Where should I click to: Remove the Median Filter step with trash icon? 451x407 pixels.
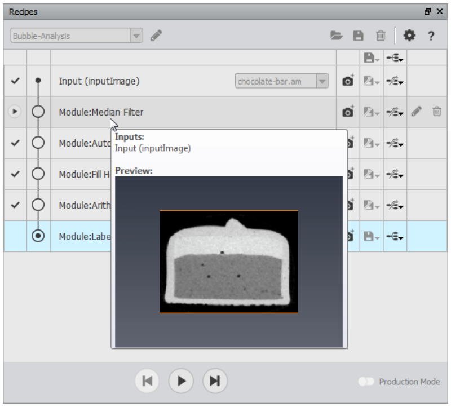pyautogui.click(x=436, y=111)
